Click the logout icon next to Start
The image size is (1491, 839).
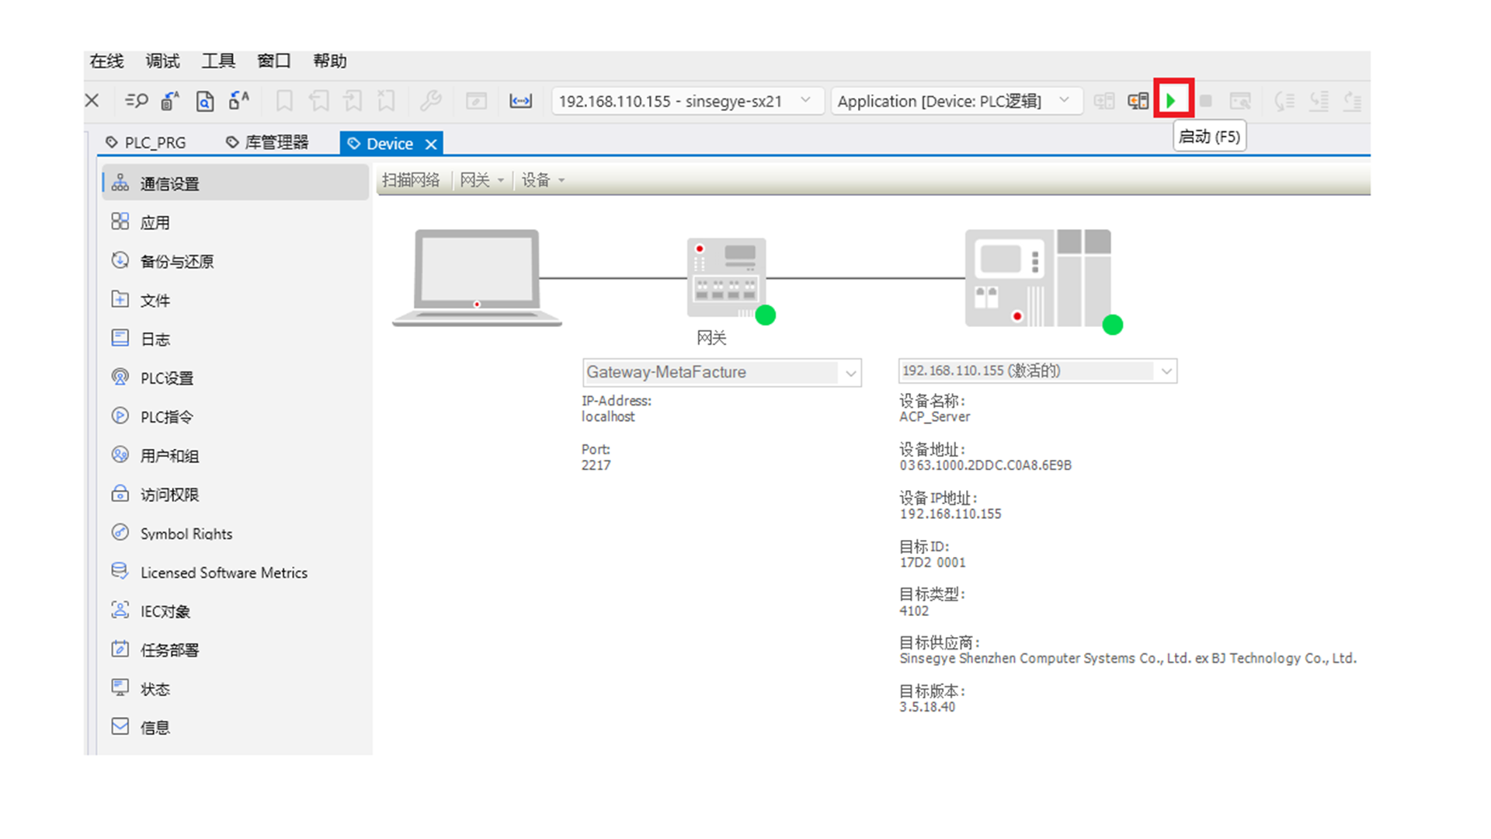point(1138,101)
